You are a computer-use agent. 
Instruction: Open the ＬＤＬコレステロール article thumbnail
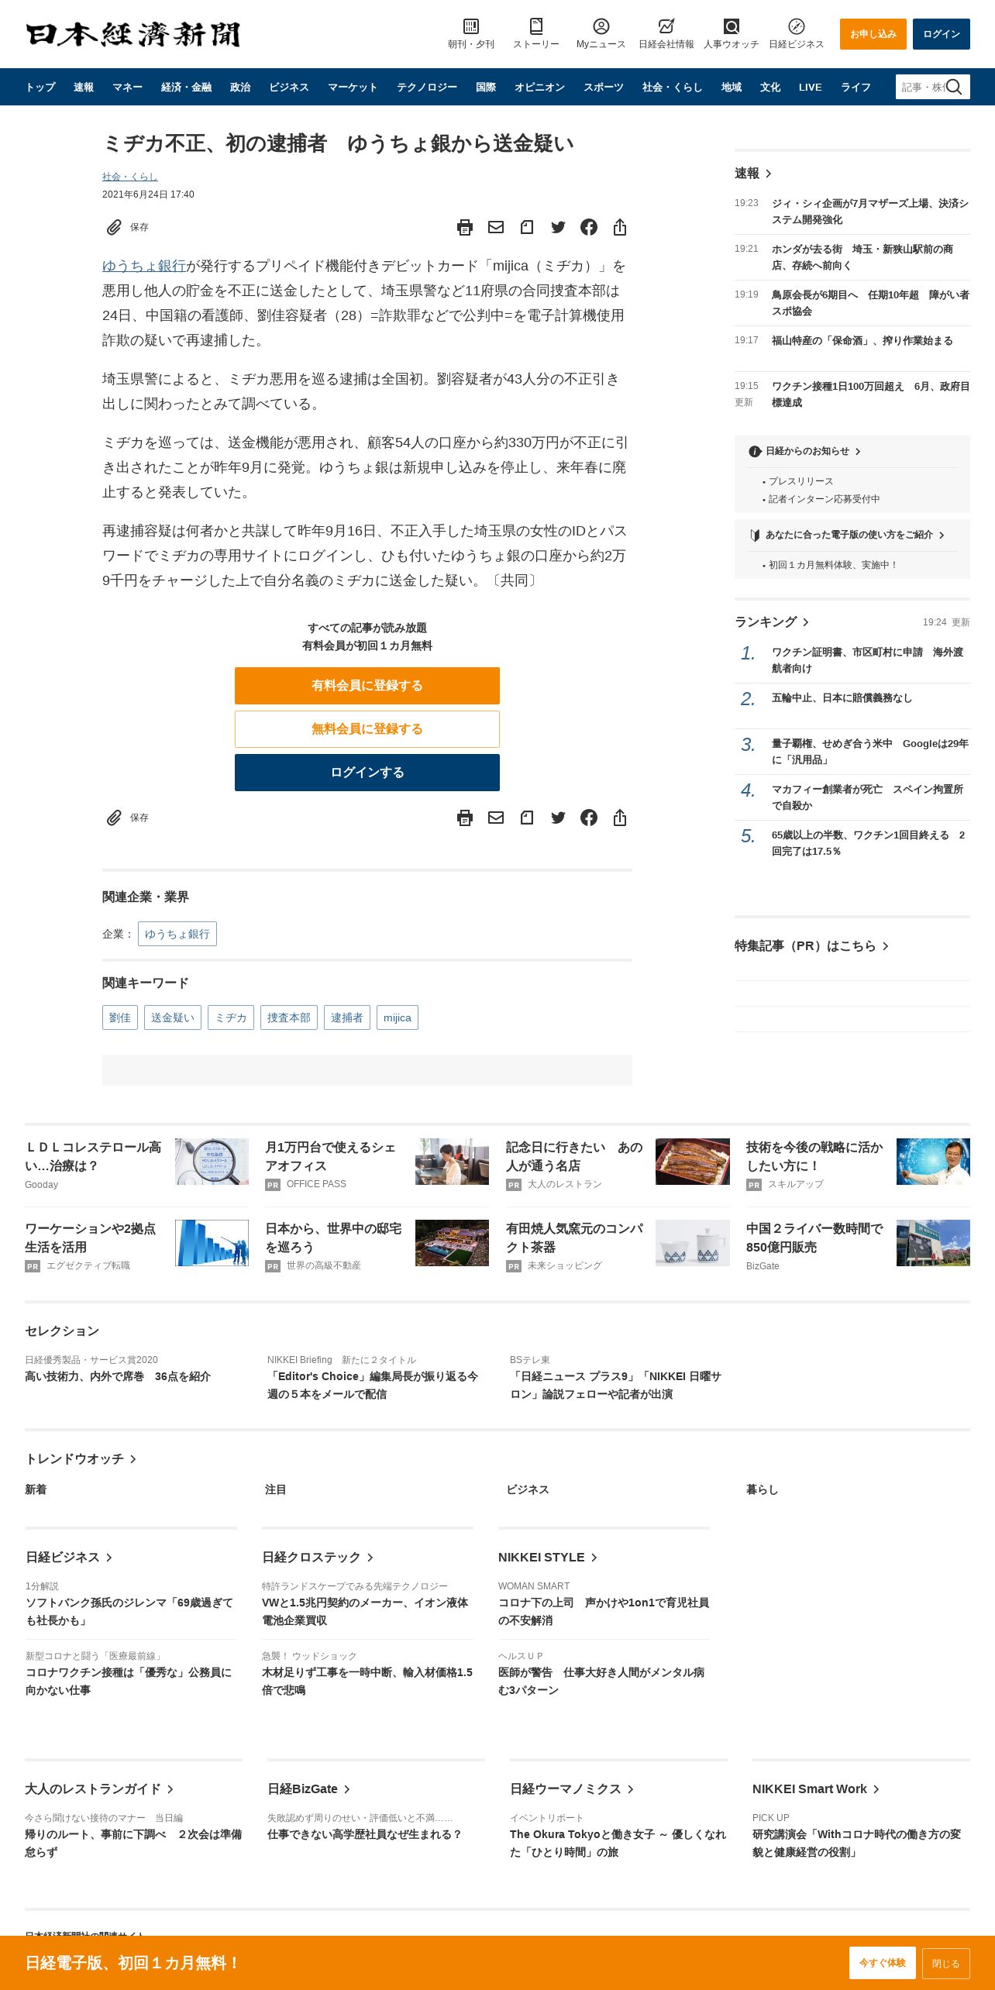click(x=212, y=1162)
